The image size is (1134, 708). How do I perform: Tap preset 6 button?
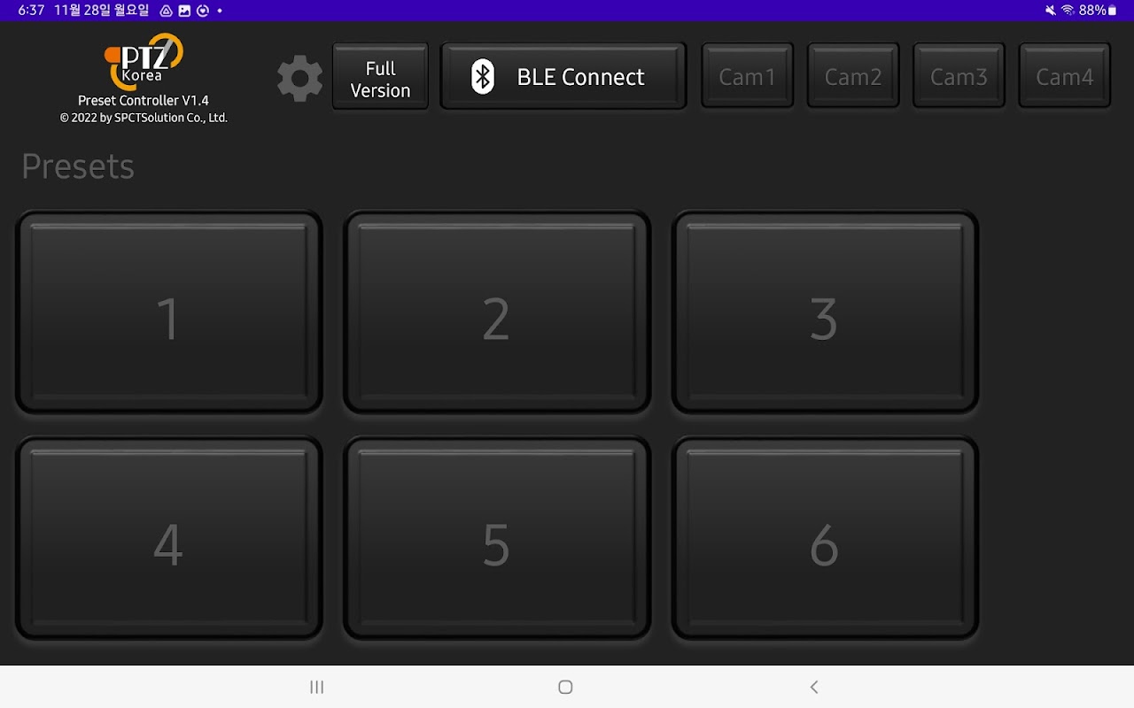(x=825, y=538)
